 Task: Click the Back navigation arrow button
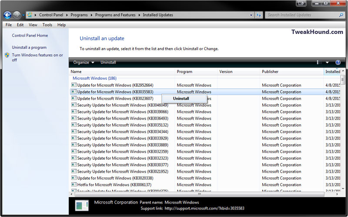pos(7,15)
